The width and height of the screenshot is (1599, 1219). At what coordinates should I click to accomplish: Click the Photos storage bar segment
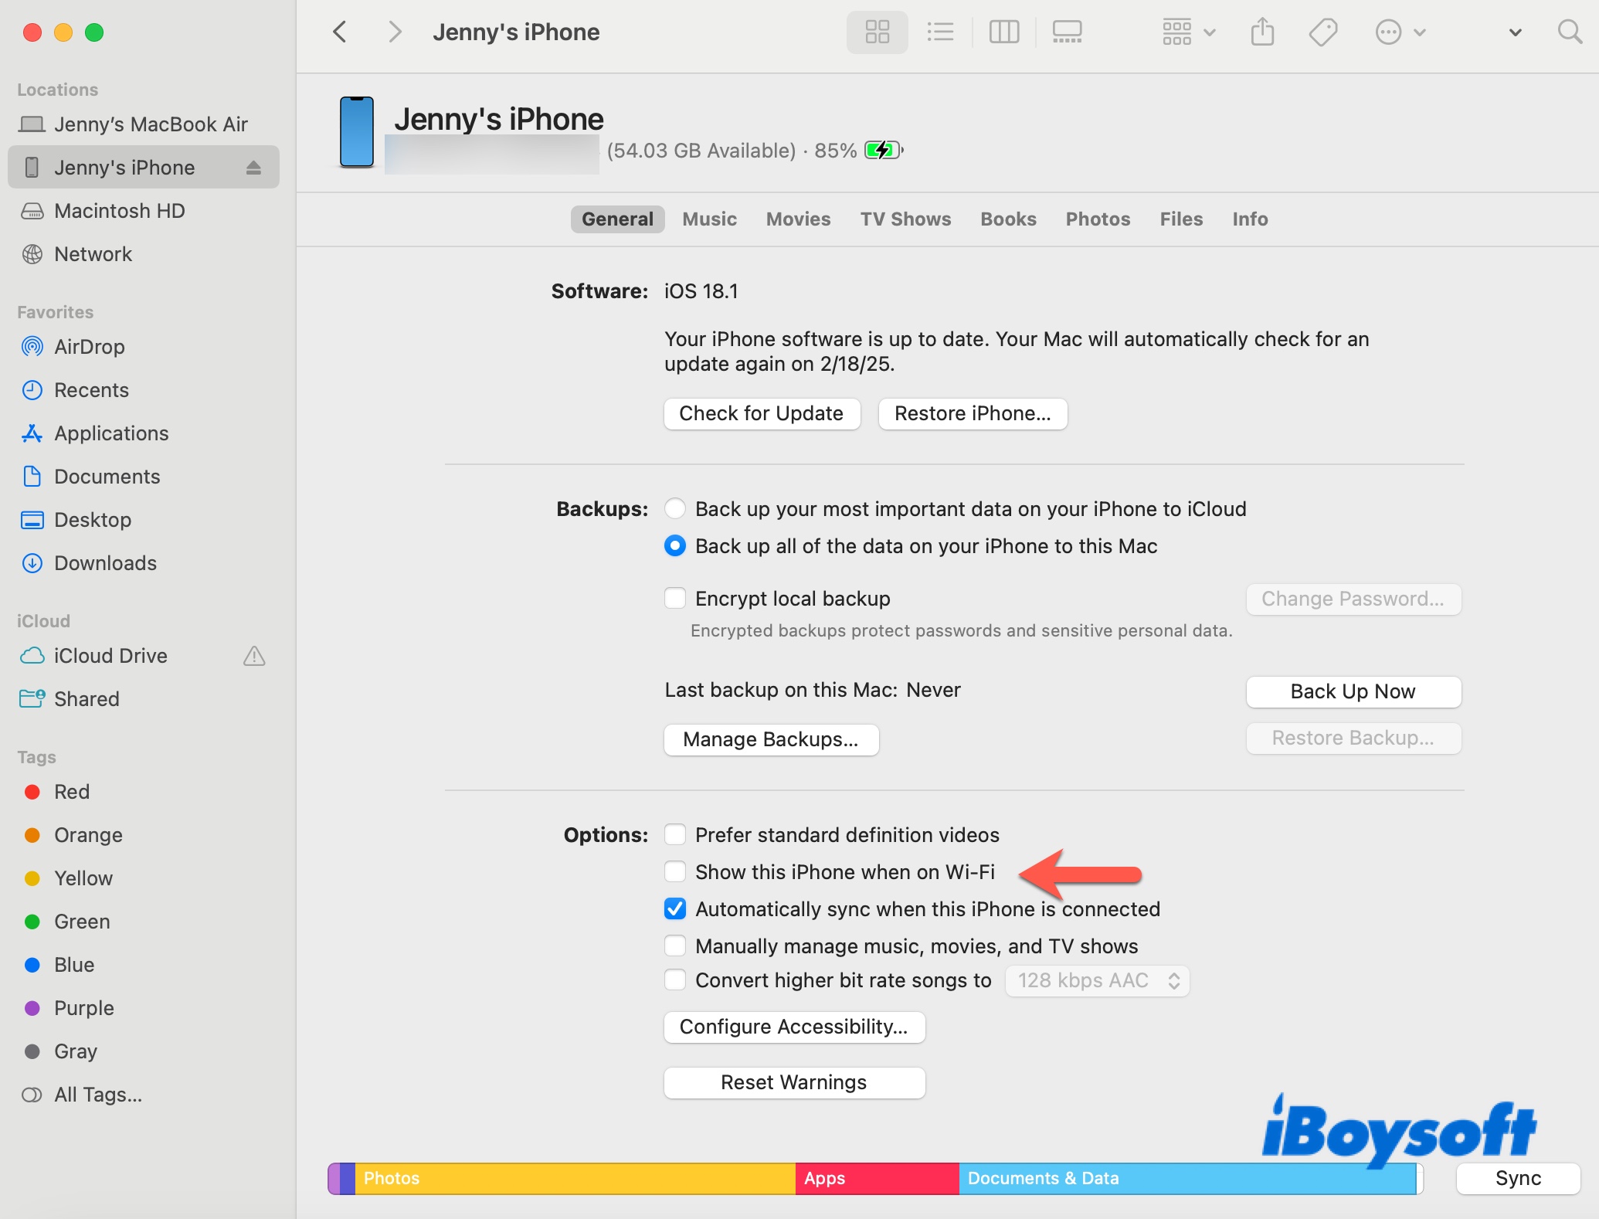pos(575,1179)
